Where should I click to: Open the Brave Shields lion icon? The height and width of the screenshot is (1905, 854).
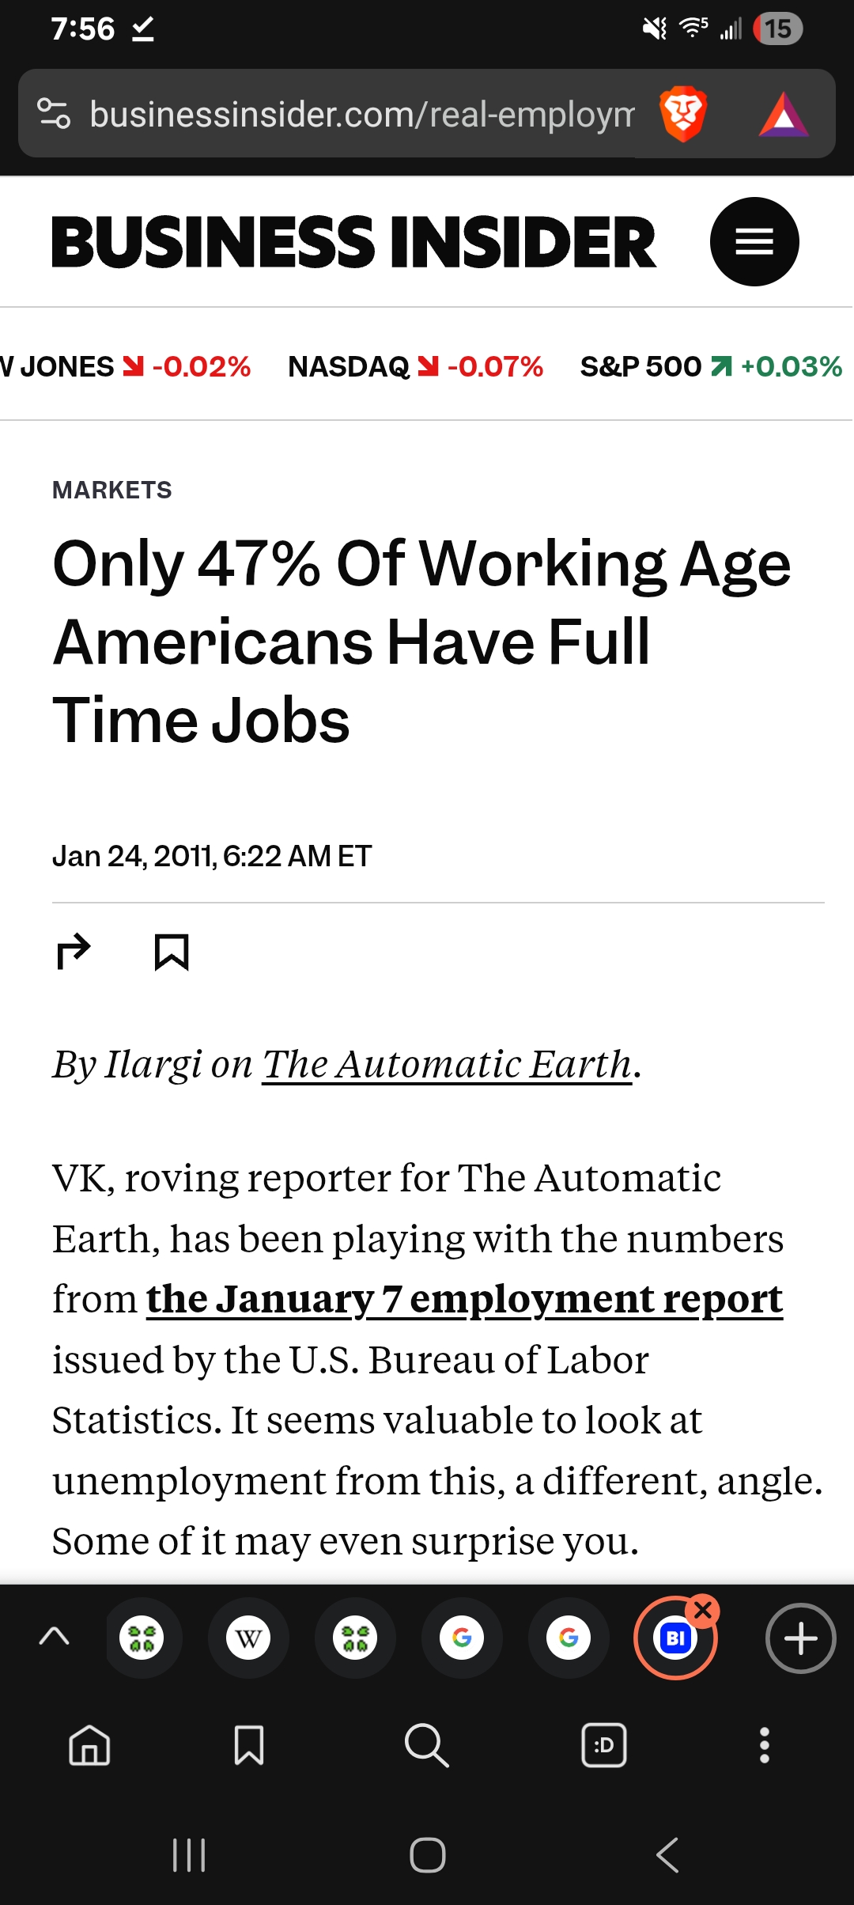[x=682, y=114]
